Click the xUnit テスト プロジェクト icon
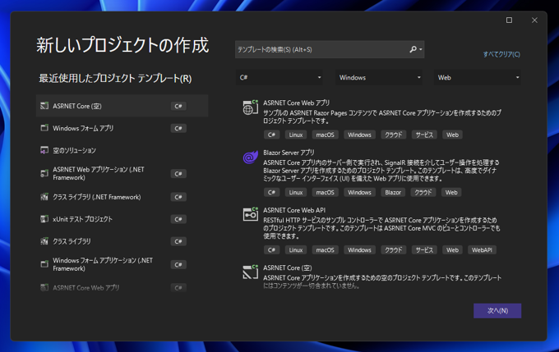 click(x=44, y=219)
